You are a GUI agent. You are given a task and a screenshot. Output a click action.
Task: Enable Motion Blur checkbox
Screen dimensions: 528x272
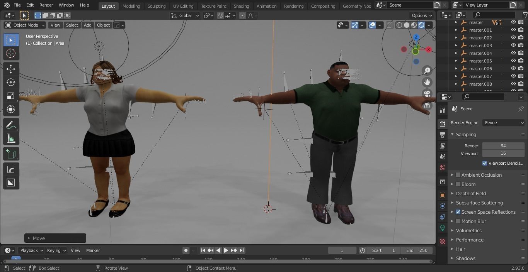click(458, 221)
